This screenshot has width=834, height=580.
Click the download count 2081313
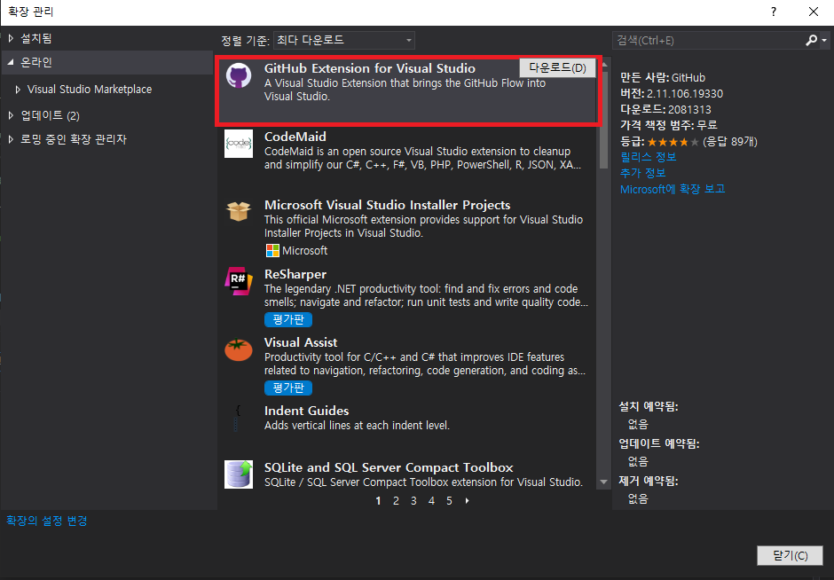pyautogui.click(x=689, y=109)
